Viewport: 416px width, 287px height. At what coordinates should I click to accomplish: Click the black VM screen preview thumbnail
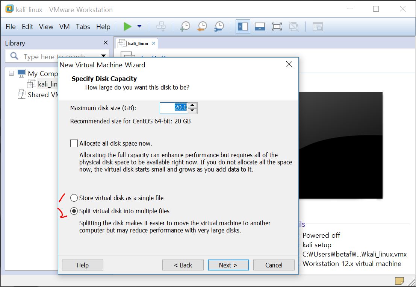340,145
